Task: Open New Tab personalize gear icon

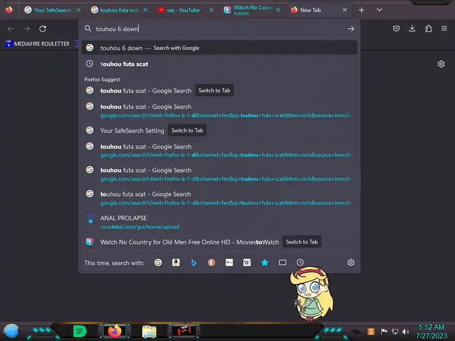Action: [441, 64]
